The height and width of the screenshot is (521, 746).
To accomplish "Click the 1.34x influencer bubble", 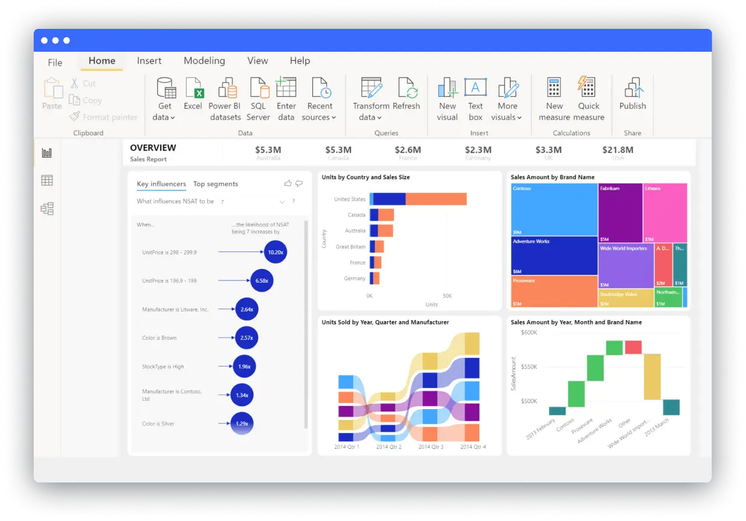I will click(x=242, y=395).
